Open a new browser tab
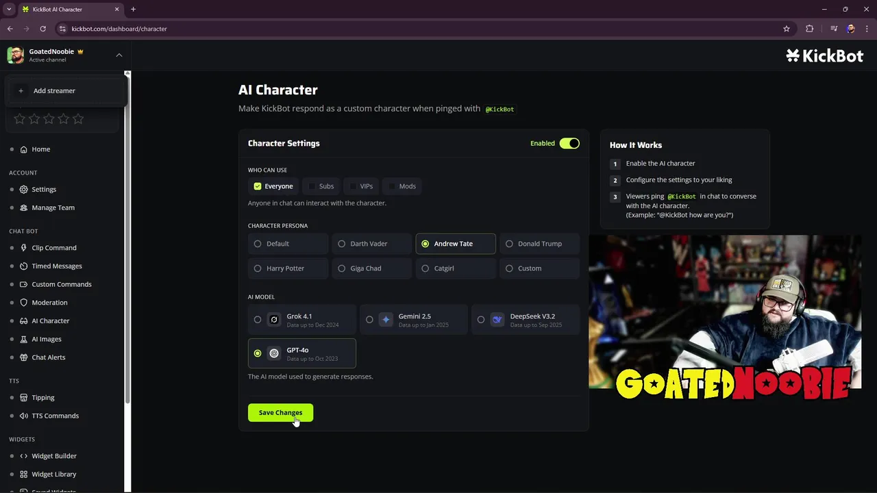This screenshot has height=493, width=877. click(x=133, y=9)
